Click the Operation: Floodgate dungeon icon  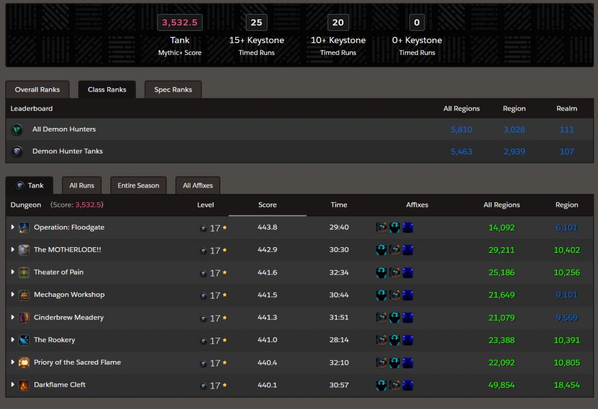coord(24,227)
